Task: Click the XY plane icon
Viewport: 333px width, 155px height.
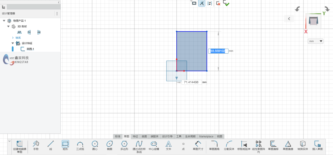Action: (x=19, y=32)
